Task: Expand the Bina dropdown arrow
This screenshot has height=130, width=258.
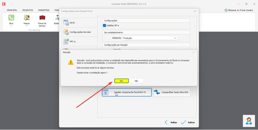Action: [11, 26]
